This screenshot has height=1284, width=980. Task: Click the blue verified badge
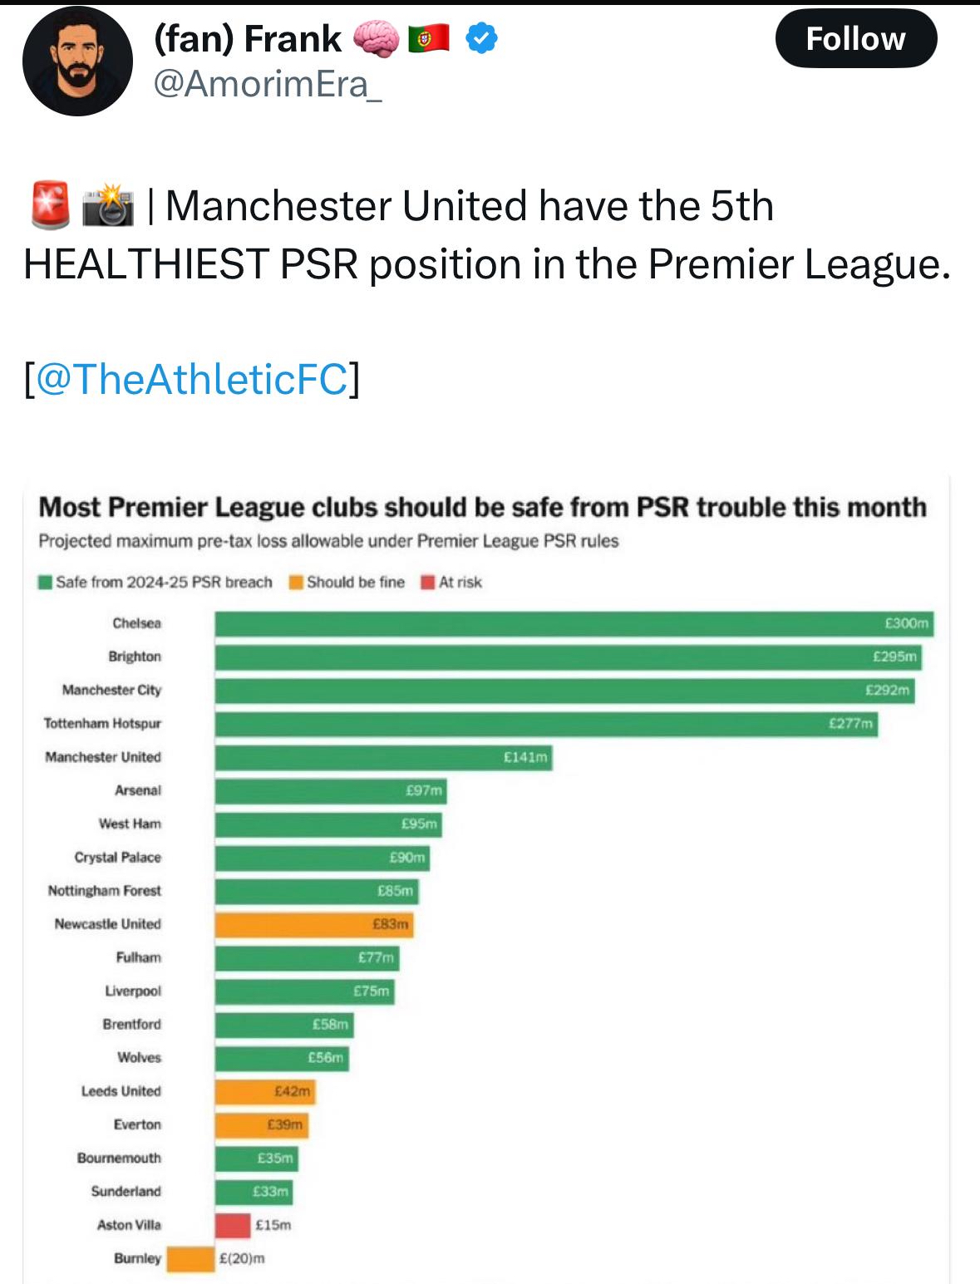(x=481, y=38)
